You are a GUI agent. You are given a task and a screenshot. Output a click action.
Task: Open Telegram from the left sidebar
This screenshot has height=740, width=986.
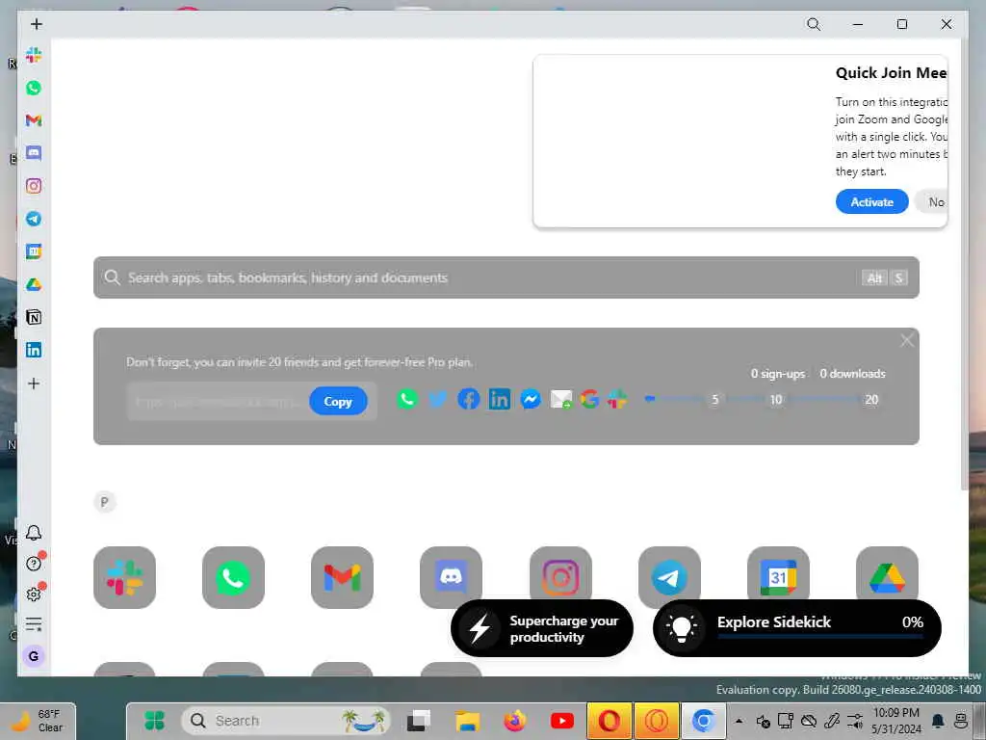[34, 219]
